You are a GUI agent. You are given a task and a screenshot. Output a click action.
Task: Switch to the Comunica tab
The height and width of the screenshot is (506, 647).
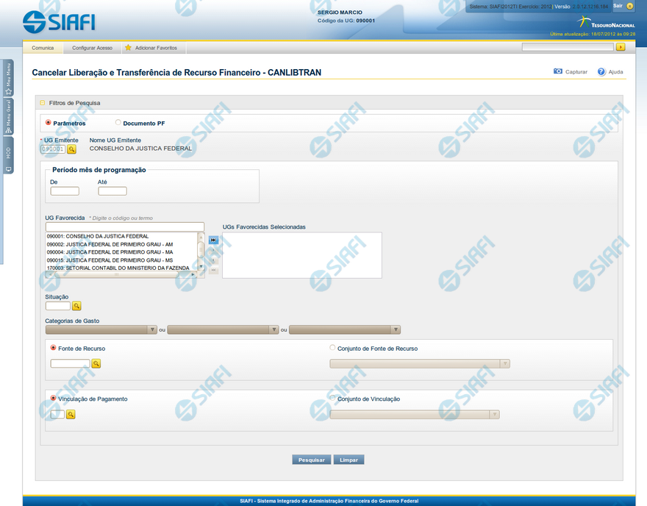pos(43,48)
